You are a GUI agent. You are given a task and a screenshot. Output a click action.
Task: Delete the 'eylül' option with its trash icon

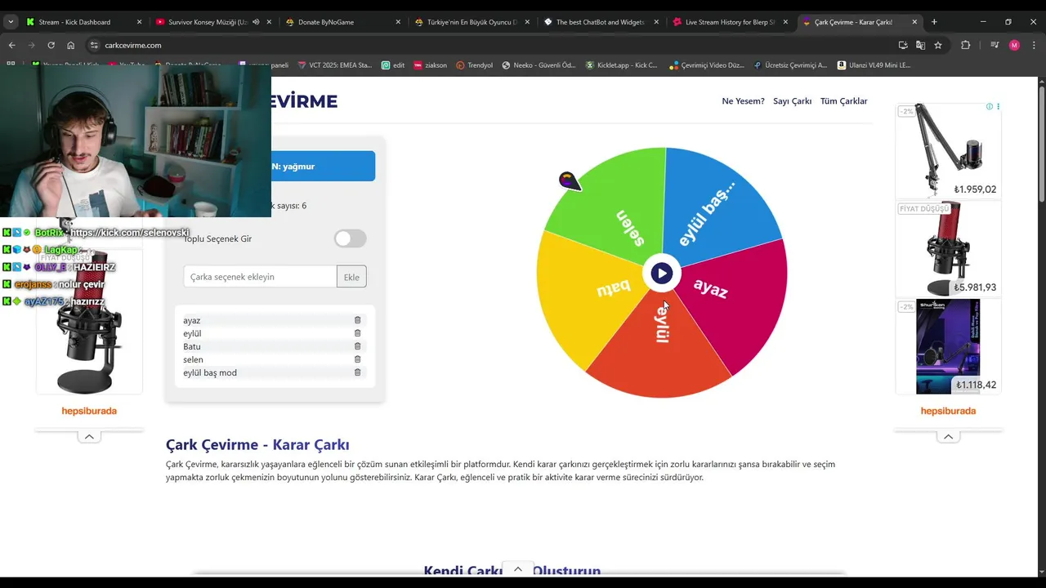pyautogui.click(x=357, y=333)
